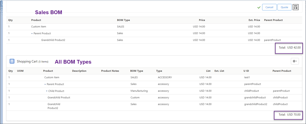Click the BOM Type header in Sales BOM table
Image resolution: width=306 pixels, height=124 pixels.
123,20
